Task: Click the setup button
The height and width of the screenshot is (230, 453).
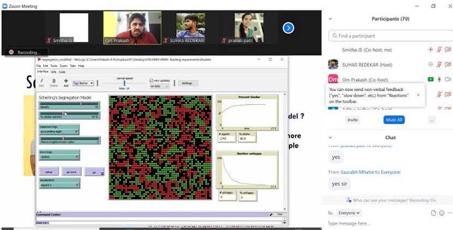Action: pos(49,172)
